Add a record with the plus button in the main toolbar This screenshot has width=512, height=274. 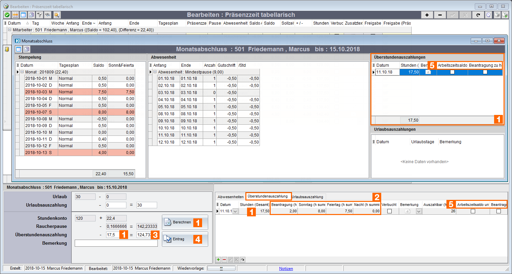(x=427, y=15)
